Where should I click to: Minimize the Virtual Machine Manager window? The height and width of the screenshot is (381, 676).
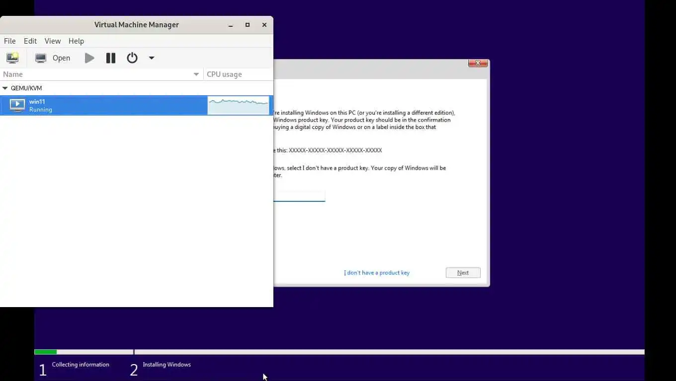tap(231, 25)
